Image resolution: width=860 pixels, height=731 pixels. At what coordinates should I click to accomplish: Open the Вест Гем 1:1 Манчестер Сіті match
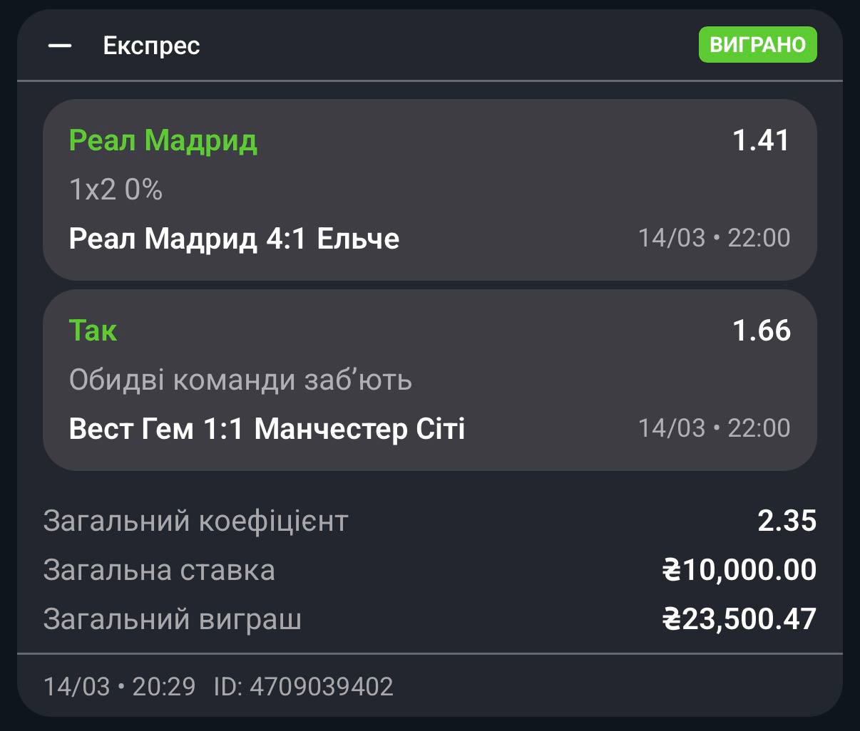point(267,429)
